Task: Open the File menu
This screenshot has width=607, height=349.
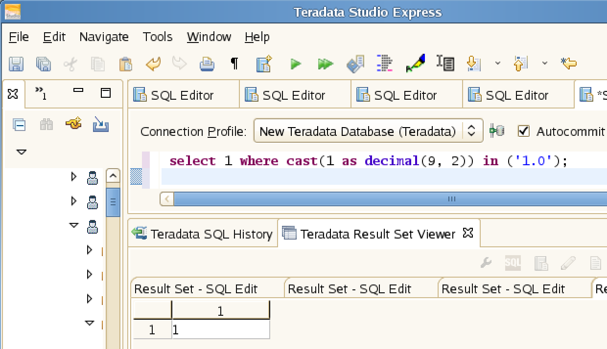Action: coord(19,37)
